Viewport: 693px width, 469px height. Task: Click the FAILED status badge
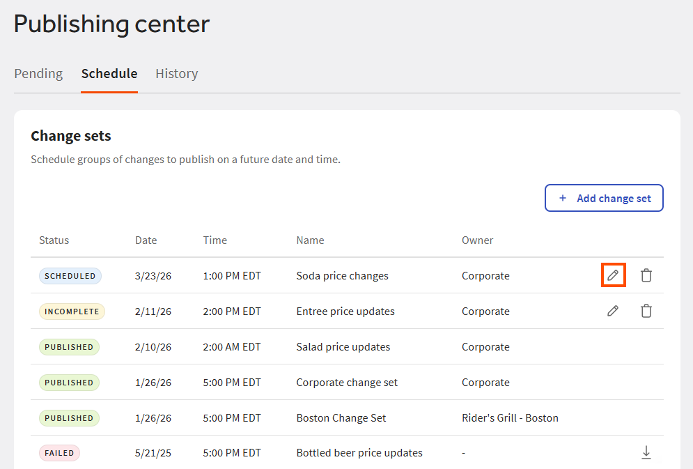tap(59, 453)
